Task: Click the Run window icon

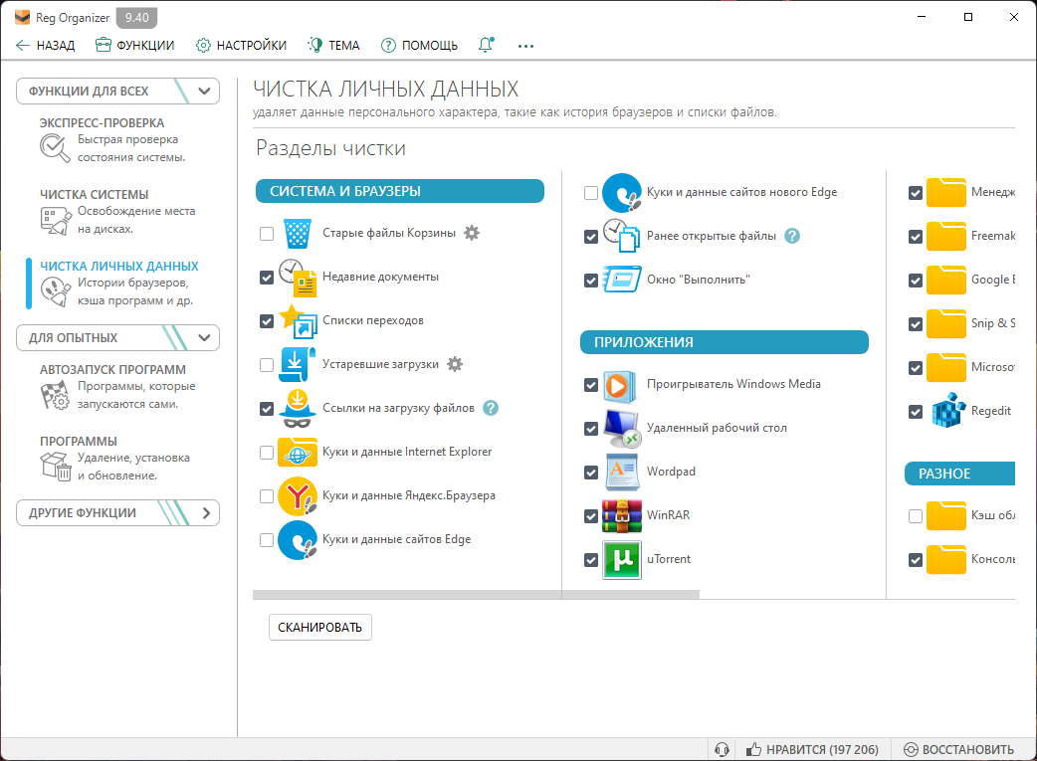Action: point(622,280)
